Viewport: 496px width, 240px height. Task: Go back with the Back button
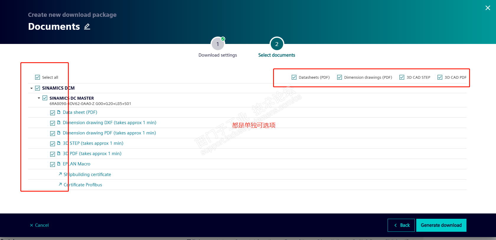pyautogui.click(x=401, y=225)
